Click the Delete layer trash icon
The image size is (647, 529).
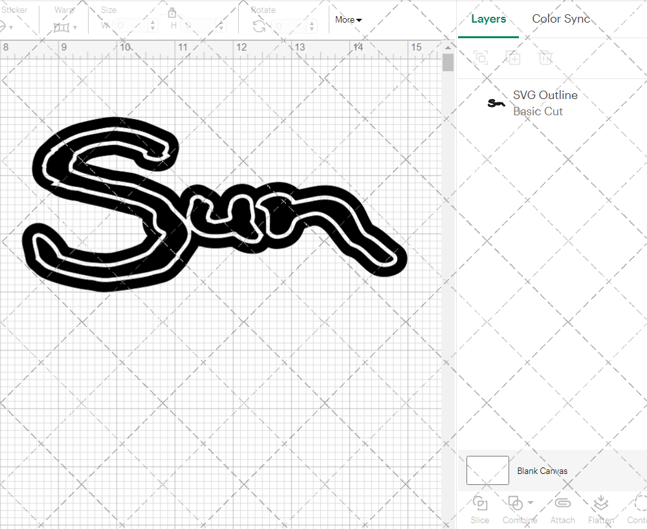pyautogui.click(x=545, y=58)
